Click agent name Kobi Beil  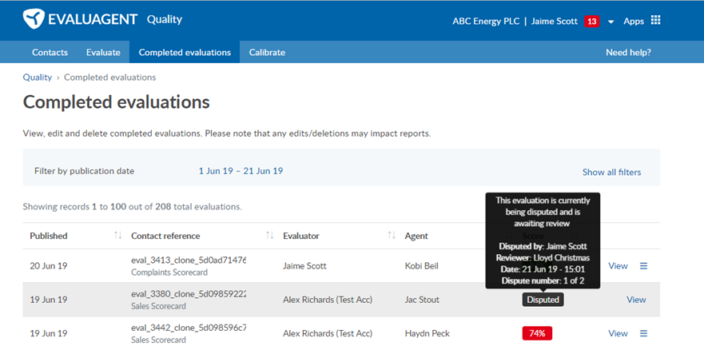click(x=422, y=265)
